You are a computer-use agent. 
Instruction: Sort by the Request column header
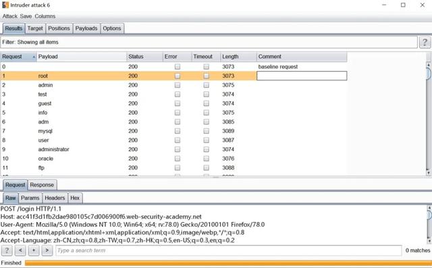18,57
